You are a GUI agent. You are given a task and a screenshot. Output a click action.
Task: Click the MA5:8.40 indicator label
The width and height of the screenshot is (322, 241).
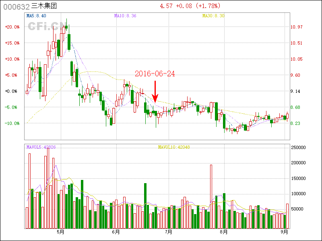(x=36, y=16)
